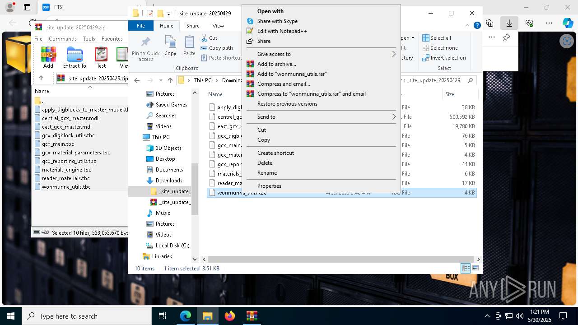Viewport: 578px width, 325px height.
Task: Choose Copy in context menu
Action: (x=321, y=140)
